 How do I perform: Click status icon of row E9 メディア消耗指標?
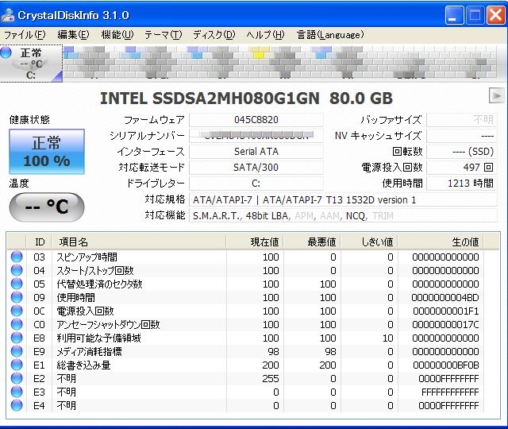point(17,351)
